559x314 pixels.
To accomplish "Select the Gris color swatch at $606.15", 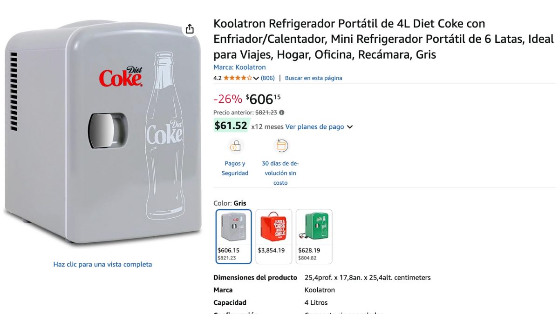I will pyautogui.click(x=234, y=237).
